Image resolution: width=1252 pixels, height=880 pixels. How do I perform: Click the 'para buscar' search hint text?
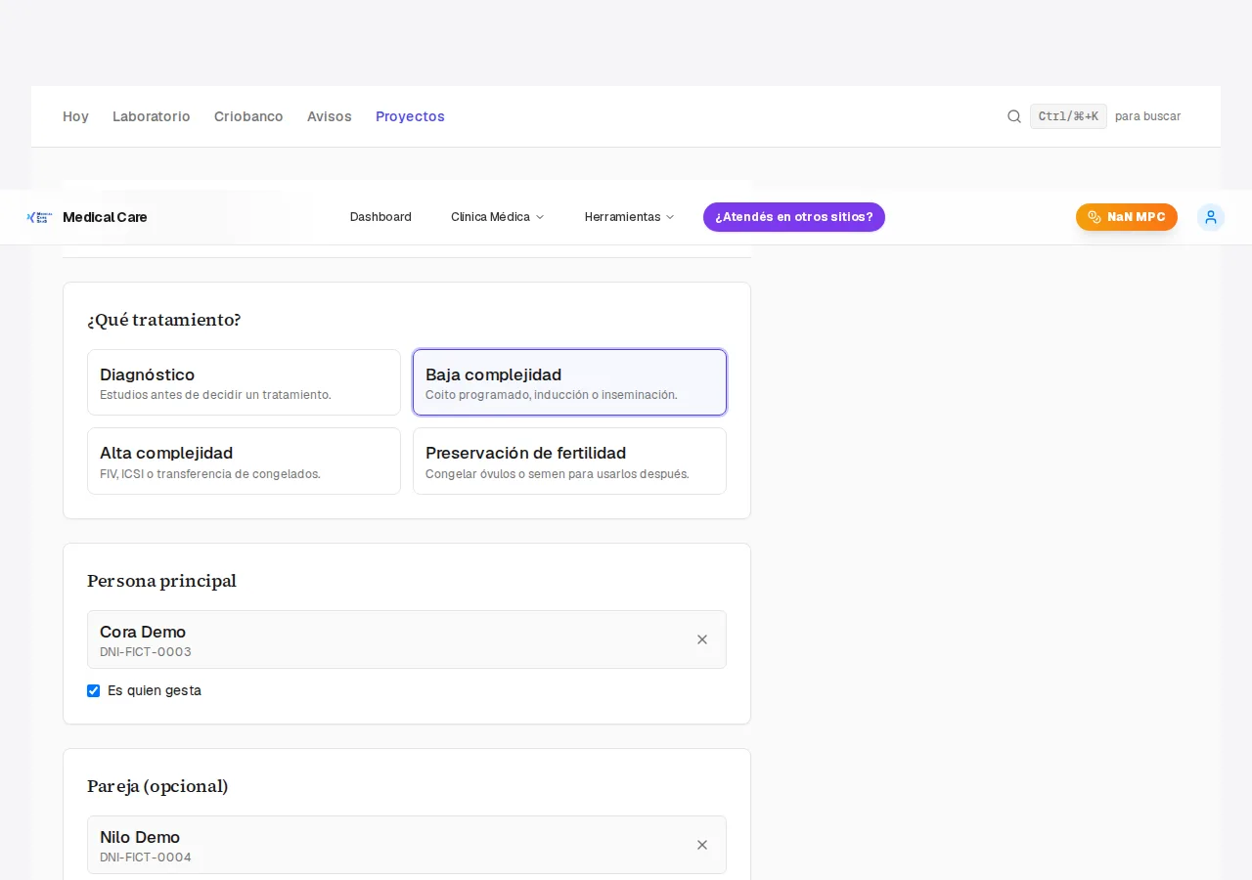pyautogui.click(x=1148, y=116)
